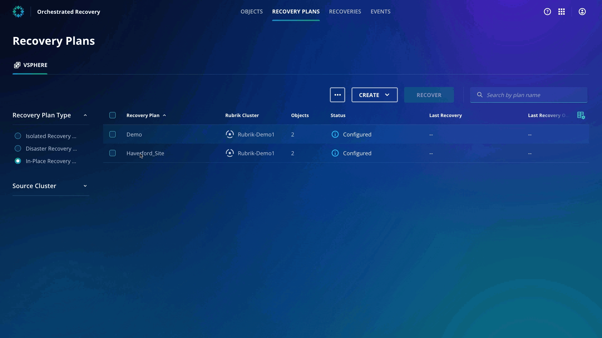Screen dimensions: 602x338
Task: Collapse Recovery Plan Type filter
Action: click(85, 115)
